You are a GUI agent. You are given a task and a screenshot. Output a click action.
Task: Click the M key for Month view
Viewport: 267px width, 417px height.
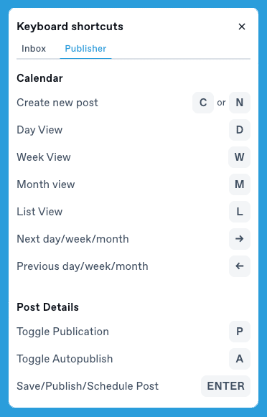pyautogui.click(x=240, y=184)
